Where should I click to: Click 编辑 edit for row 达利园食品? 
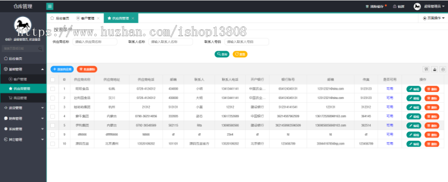click(x=414, y=98)
